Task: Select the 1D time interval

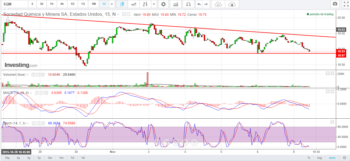Action: 72,4
